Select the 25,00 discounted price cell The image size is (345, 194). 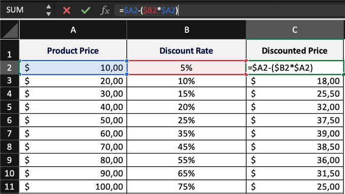[295, 187]
